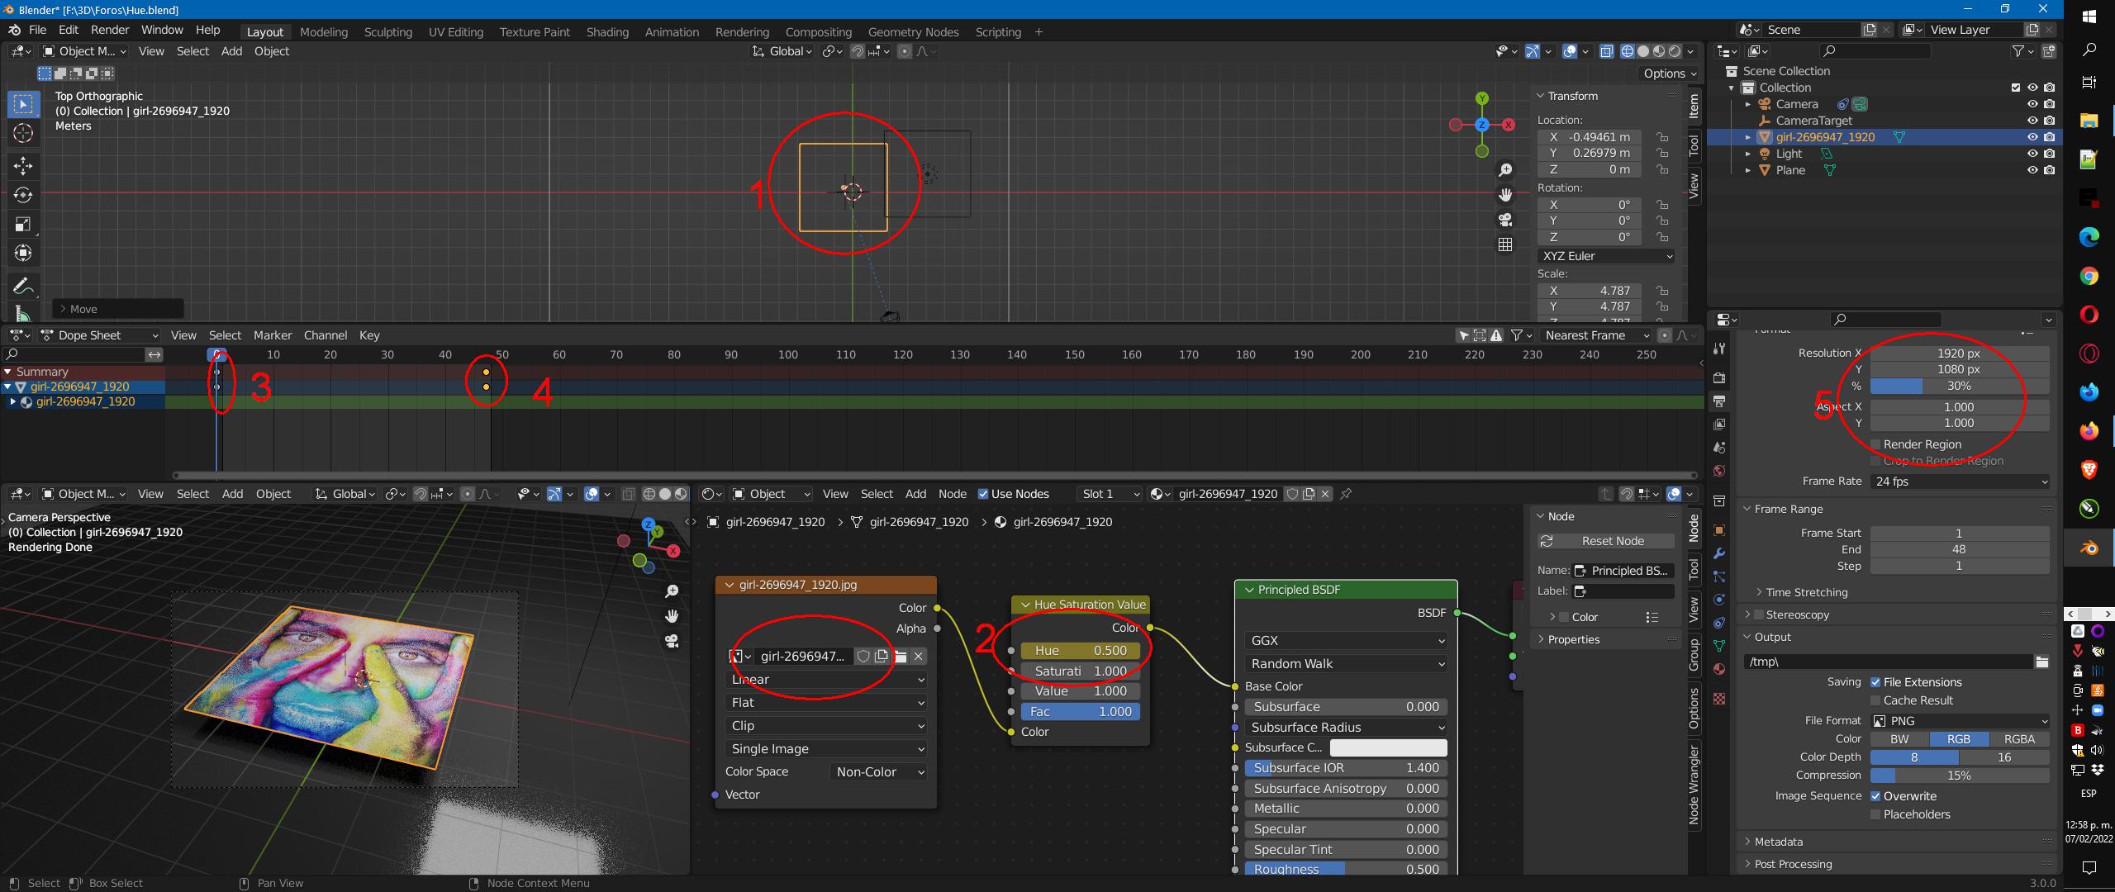Open the Modifier properties wrench tab

click(1719, 553)
